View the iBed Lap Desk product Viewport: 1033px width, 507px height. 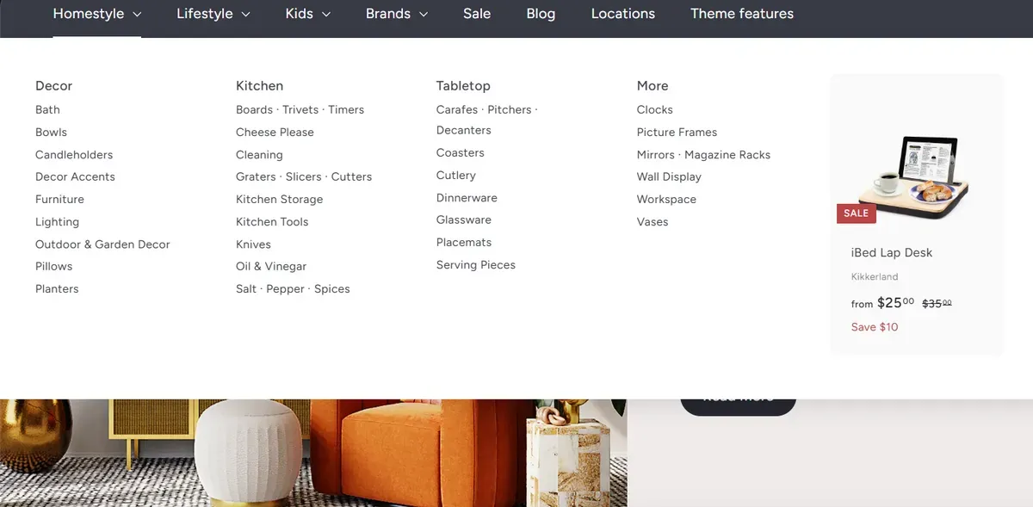(x=890, y=252)
